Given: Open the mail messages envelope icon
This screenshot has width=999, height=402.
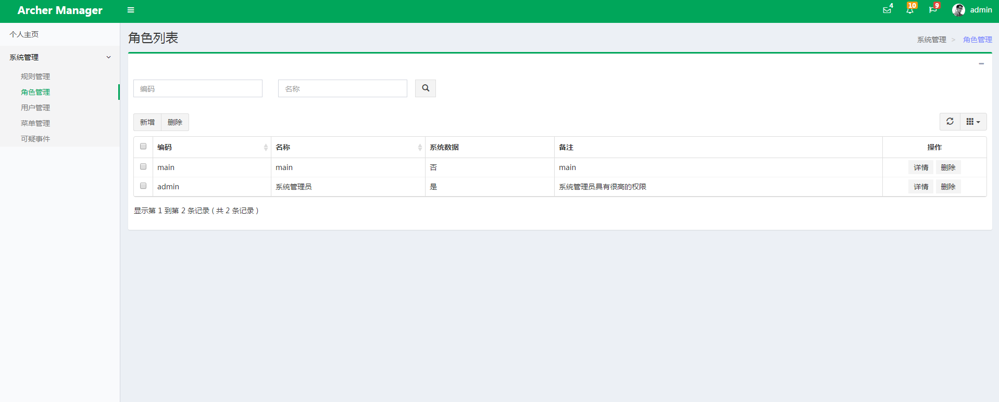Looking at the screenshot, I should 886,10.
